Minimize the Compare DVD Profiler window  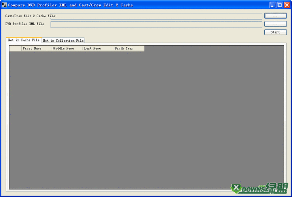(x=273, y=5)
